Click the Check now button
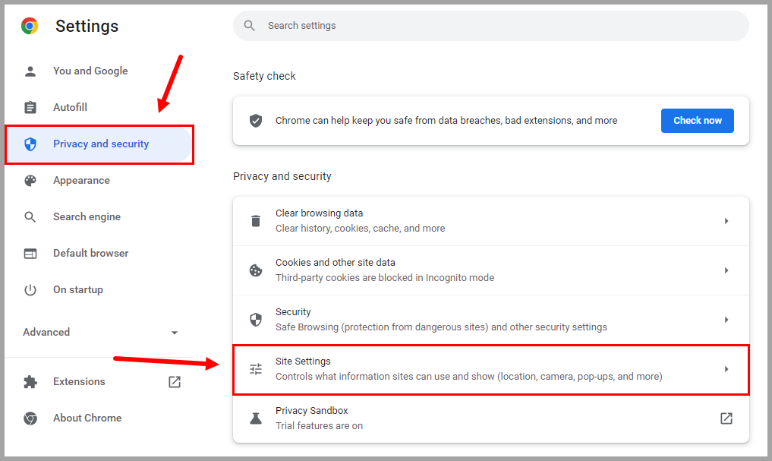 tap(697, 121)
